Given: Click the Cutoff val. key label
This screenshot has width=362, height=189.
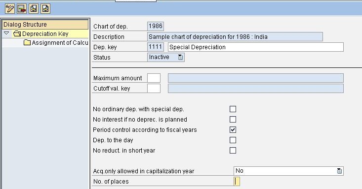Looking at the screenshot, I should click(x=112, y=89).
